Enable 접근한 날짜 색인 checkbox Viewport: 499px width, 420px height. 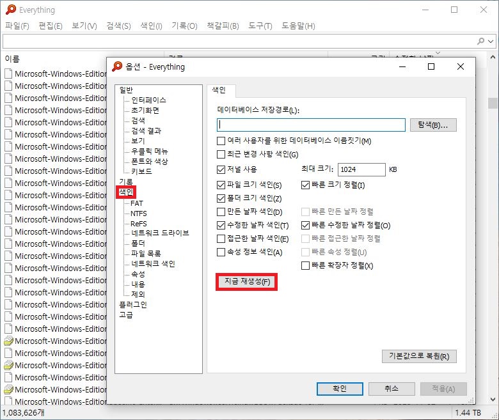click(x=221, y=238)
